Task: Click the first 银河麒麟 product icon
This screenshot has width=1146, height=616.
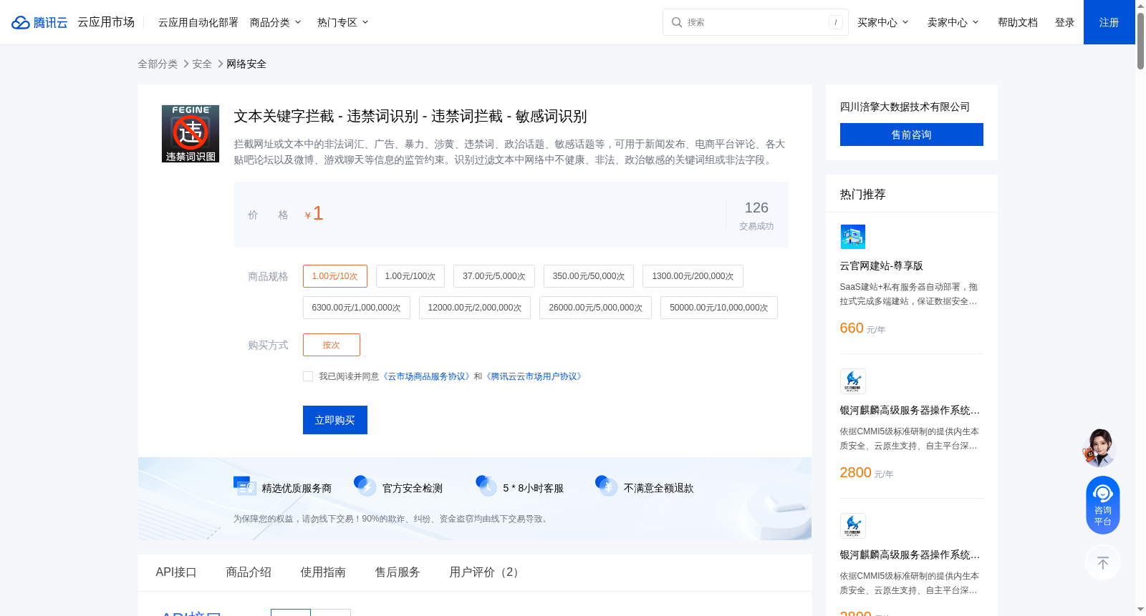Action: 852,381
